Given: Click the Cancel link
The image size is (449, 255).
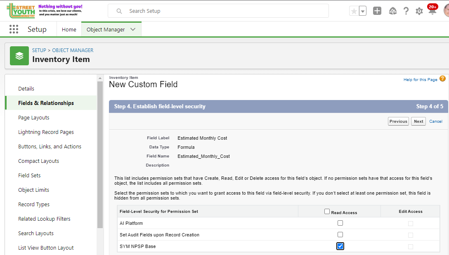Looking at the screenshot, I should [x=436, y=121].
